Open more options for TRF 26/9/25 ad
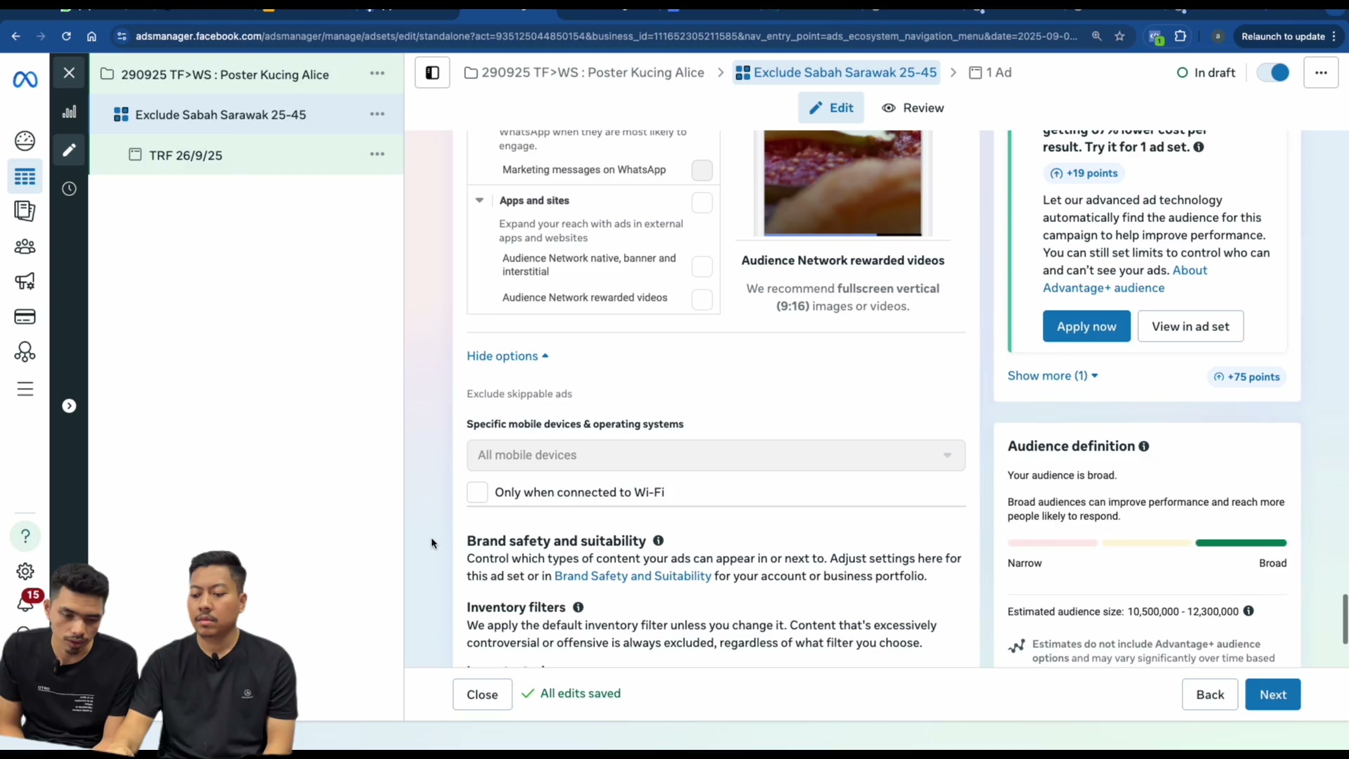Viewport: 1349px width, 759px height. [x=377, y=154]
